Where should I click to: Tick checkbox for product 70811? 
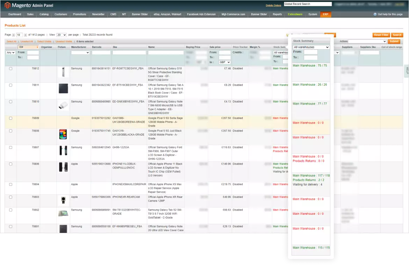click(x=11, y=85)
